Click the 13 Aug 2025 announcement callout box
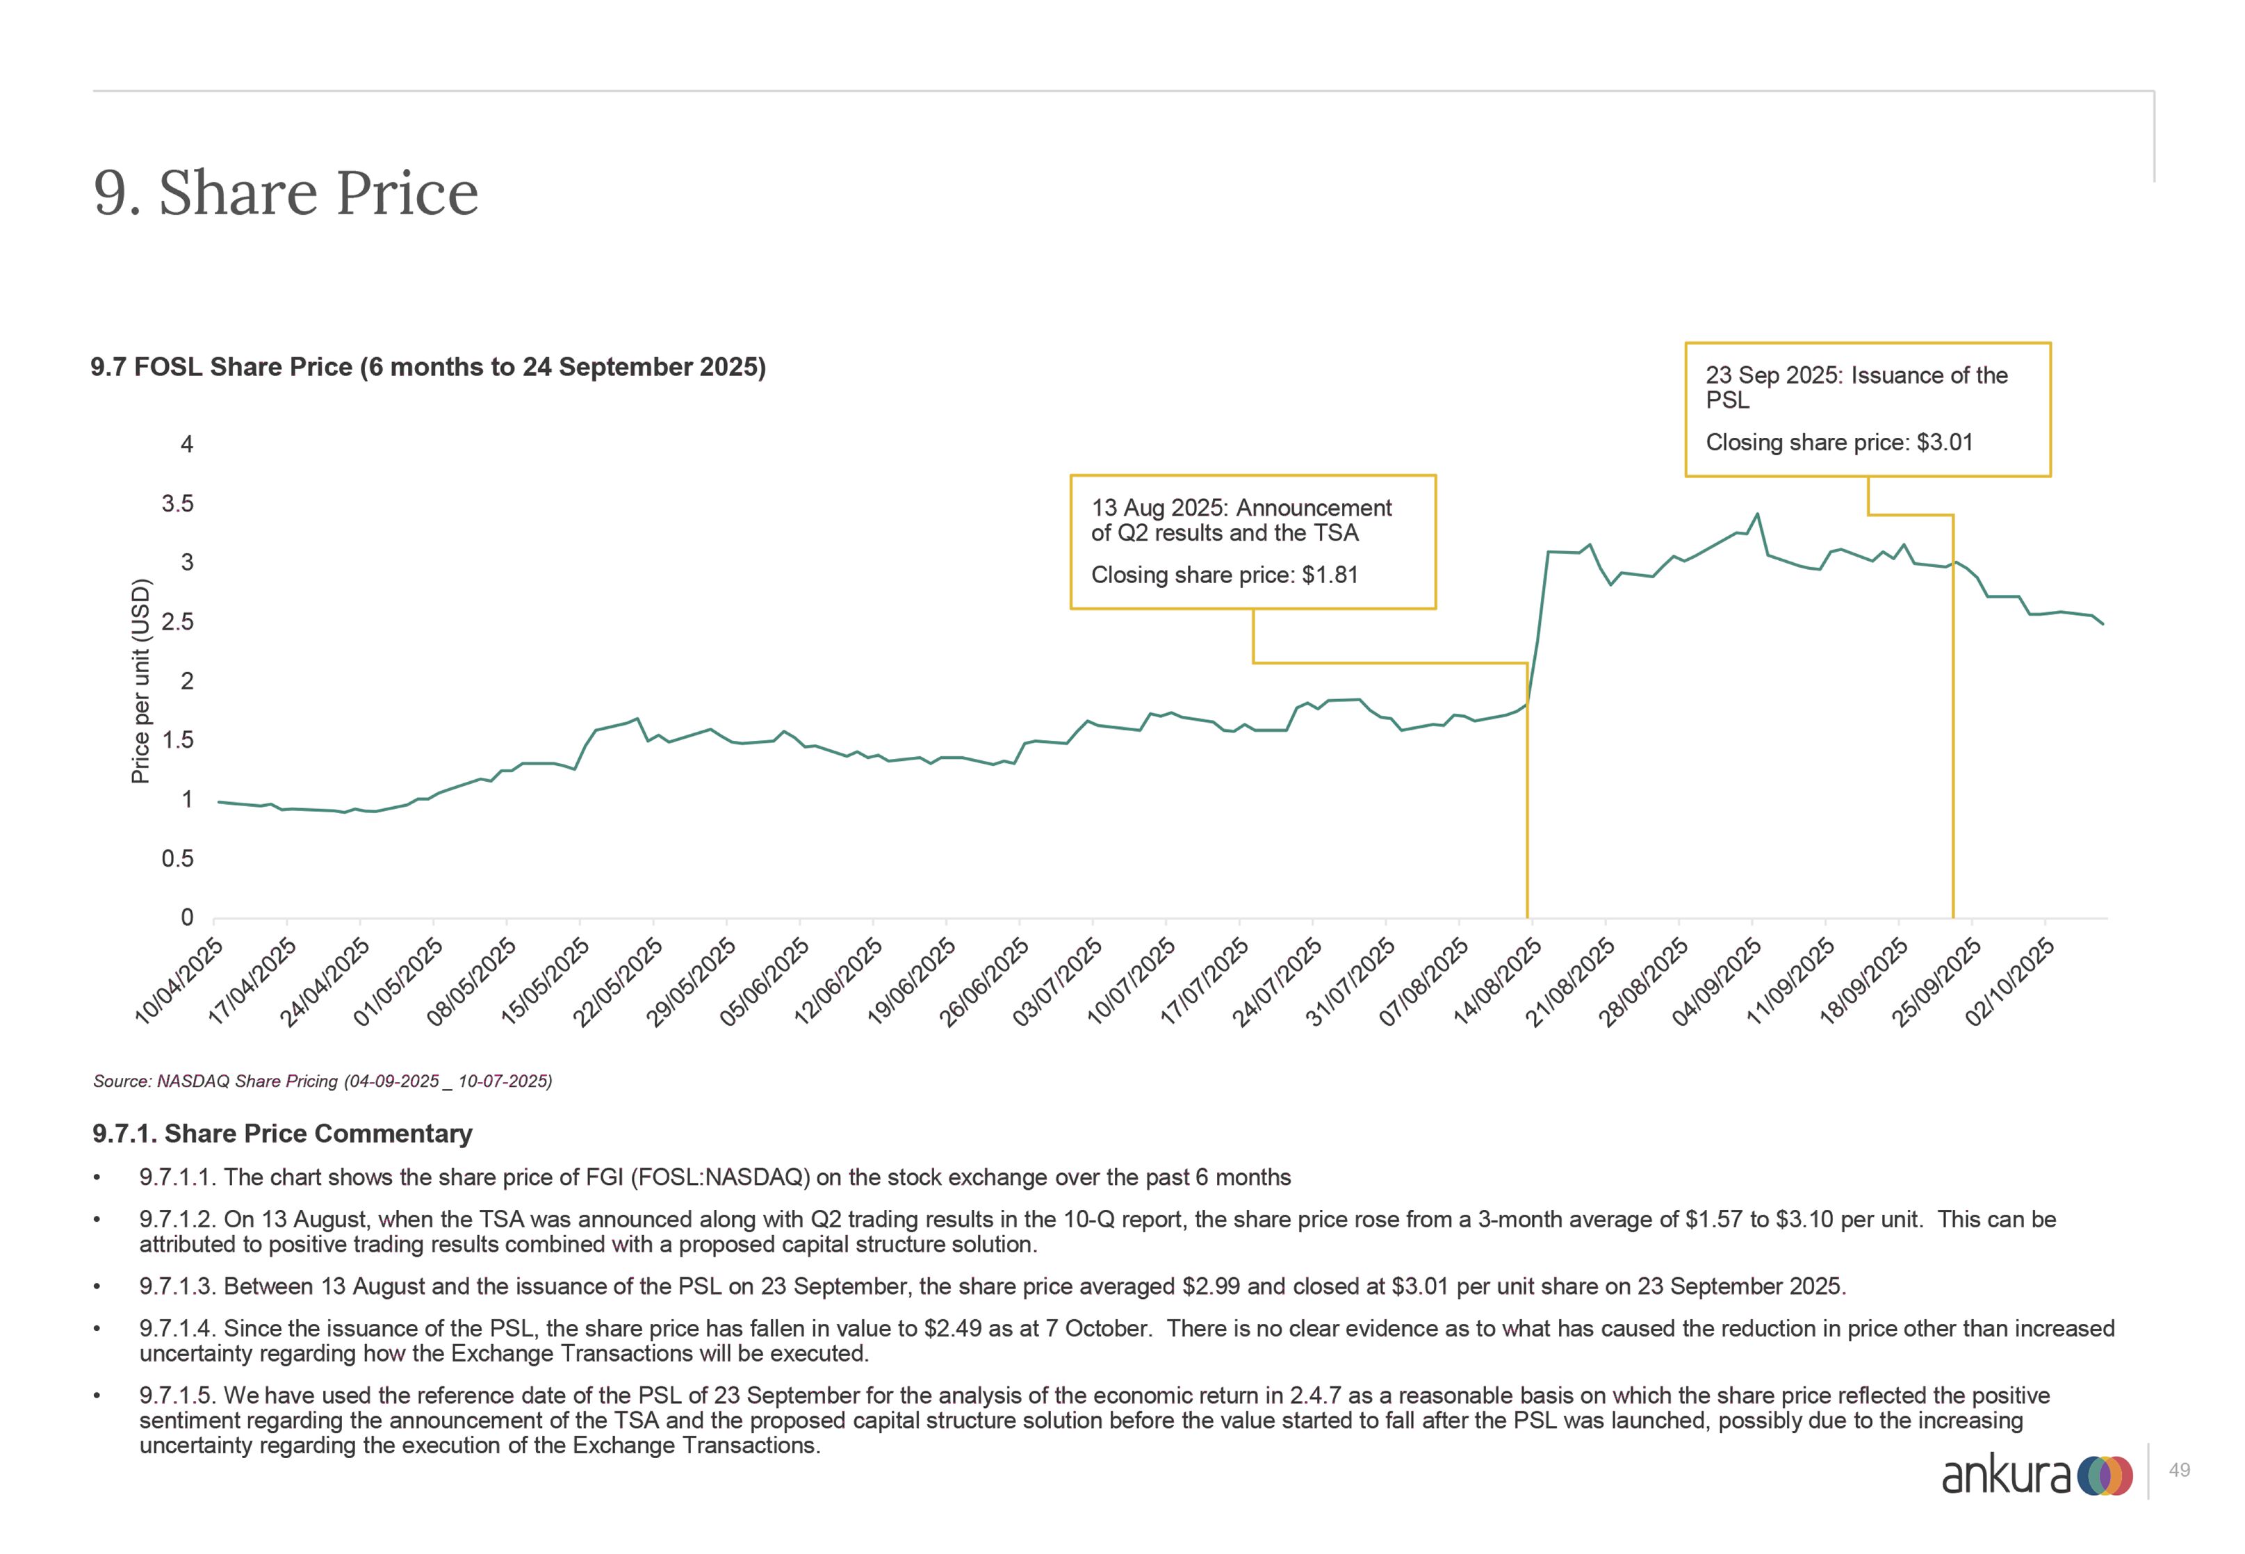The height and width of the screenshot is (1554, 2245). pyautogui.click(x=1252, y=541)
